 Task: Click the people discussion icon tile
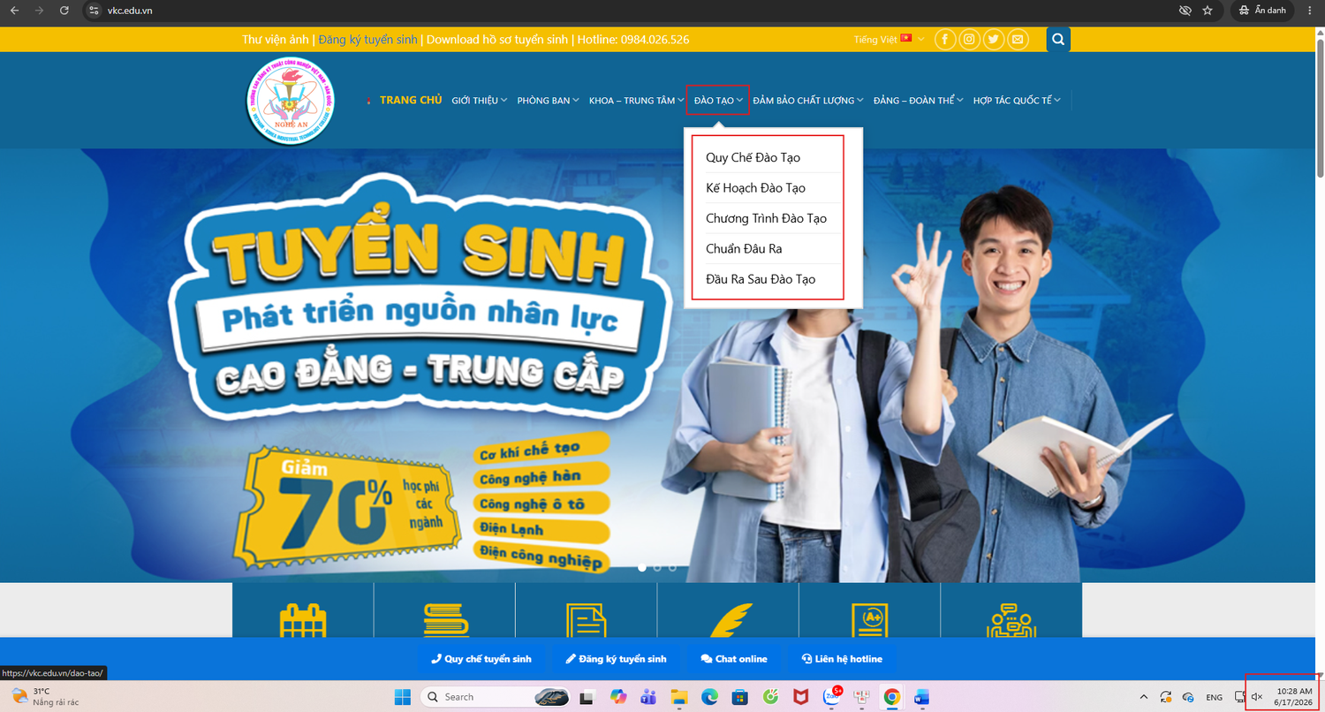(1011, 619)
